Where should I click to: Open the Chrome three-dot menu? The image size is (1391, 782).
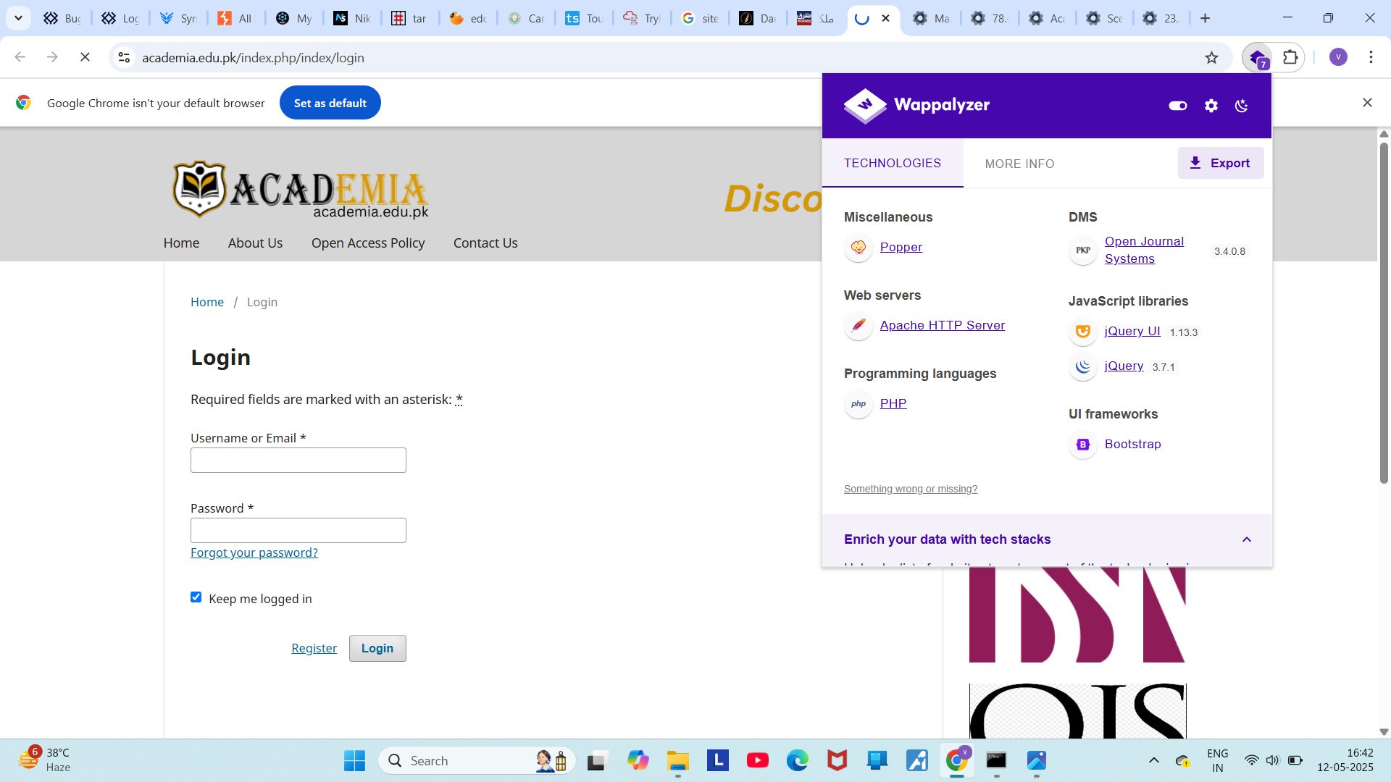tap(1371, 57)
